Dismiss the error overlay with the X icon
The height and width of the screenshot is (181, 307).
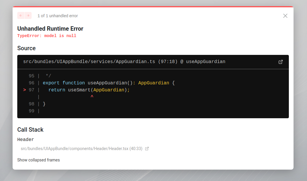pyautogui.click(x=285, y=16)
